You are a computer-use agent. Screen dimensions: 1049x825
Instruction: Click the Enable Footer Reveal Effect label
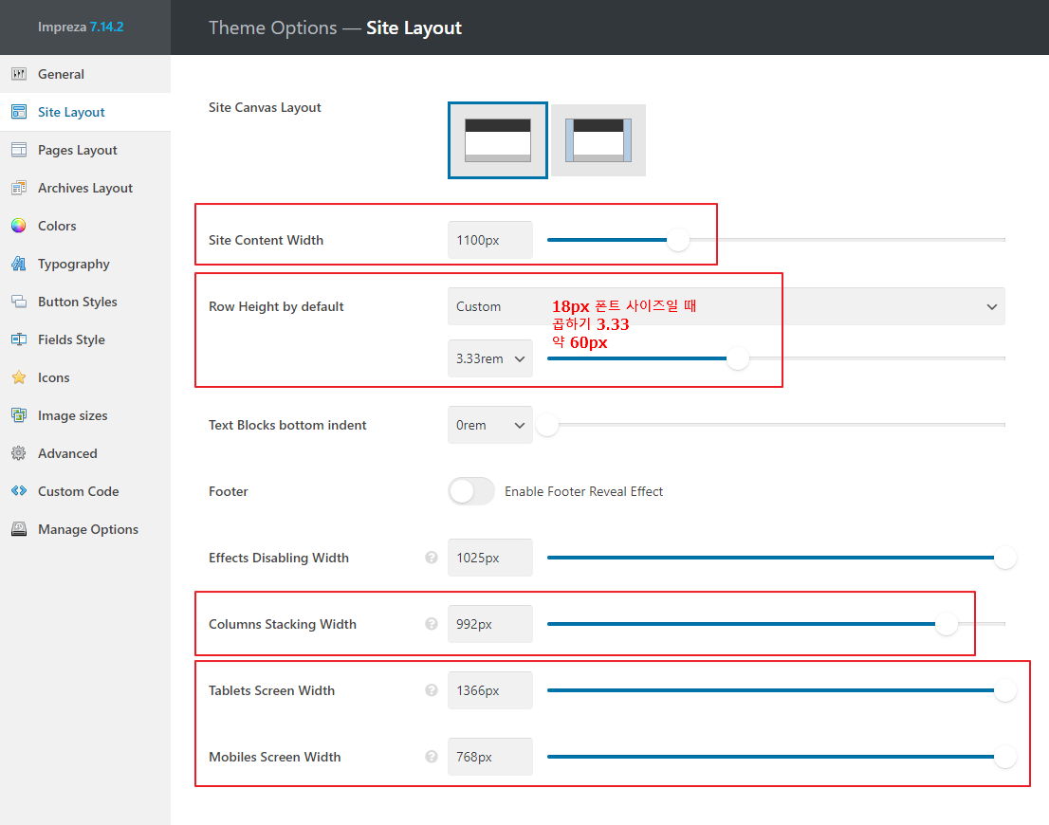pyautogui.click(x=583, y=491)
